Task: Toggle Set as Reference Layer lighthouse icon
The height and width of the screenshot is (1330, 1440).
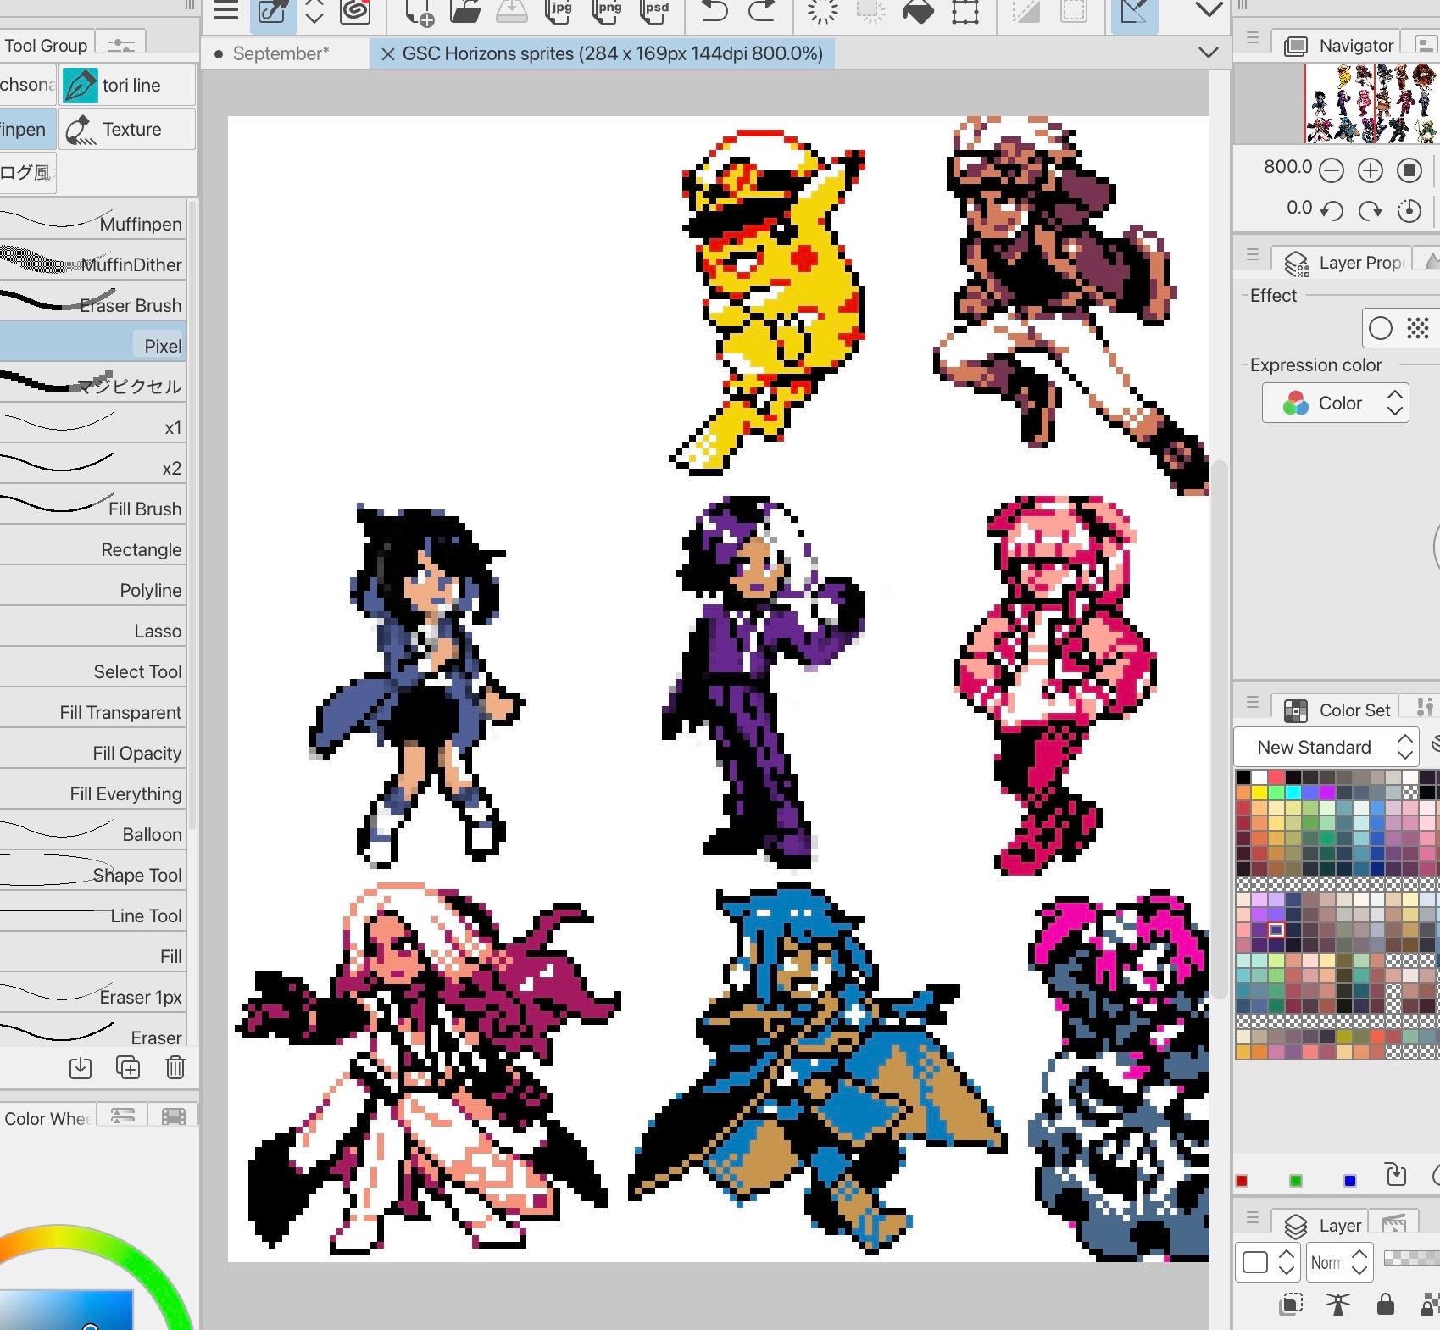Action: pyautogui.click(x=1338, y=1304)
